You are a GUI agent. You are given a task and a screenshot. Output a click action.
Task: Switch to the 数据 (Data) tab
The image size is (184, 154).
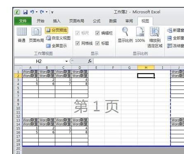(x=113, y=21)
